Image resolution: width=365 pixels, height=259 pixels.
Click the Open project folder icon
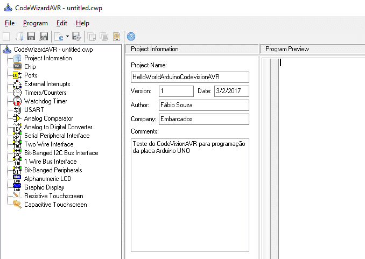click(19, 37)
